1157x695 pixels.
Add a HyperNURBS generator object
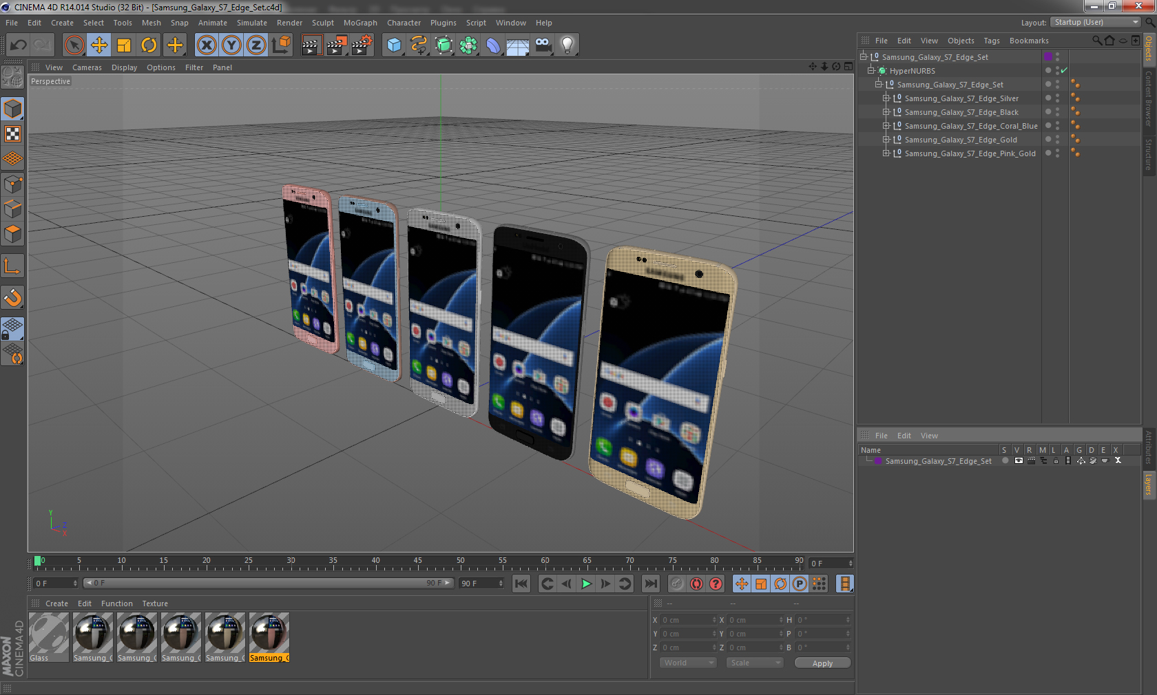pos(444,45)
